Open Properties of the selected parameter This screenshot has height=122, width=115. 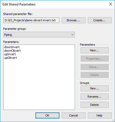95,59
